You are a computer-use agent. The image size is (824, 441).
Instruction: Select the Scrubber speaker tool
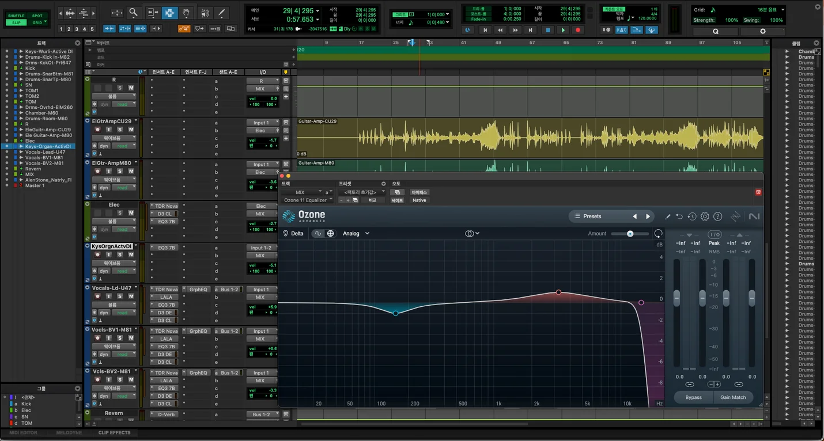[205, 13]
